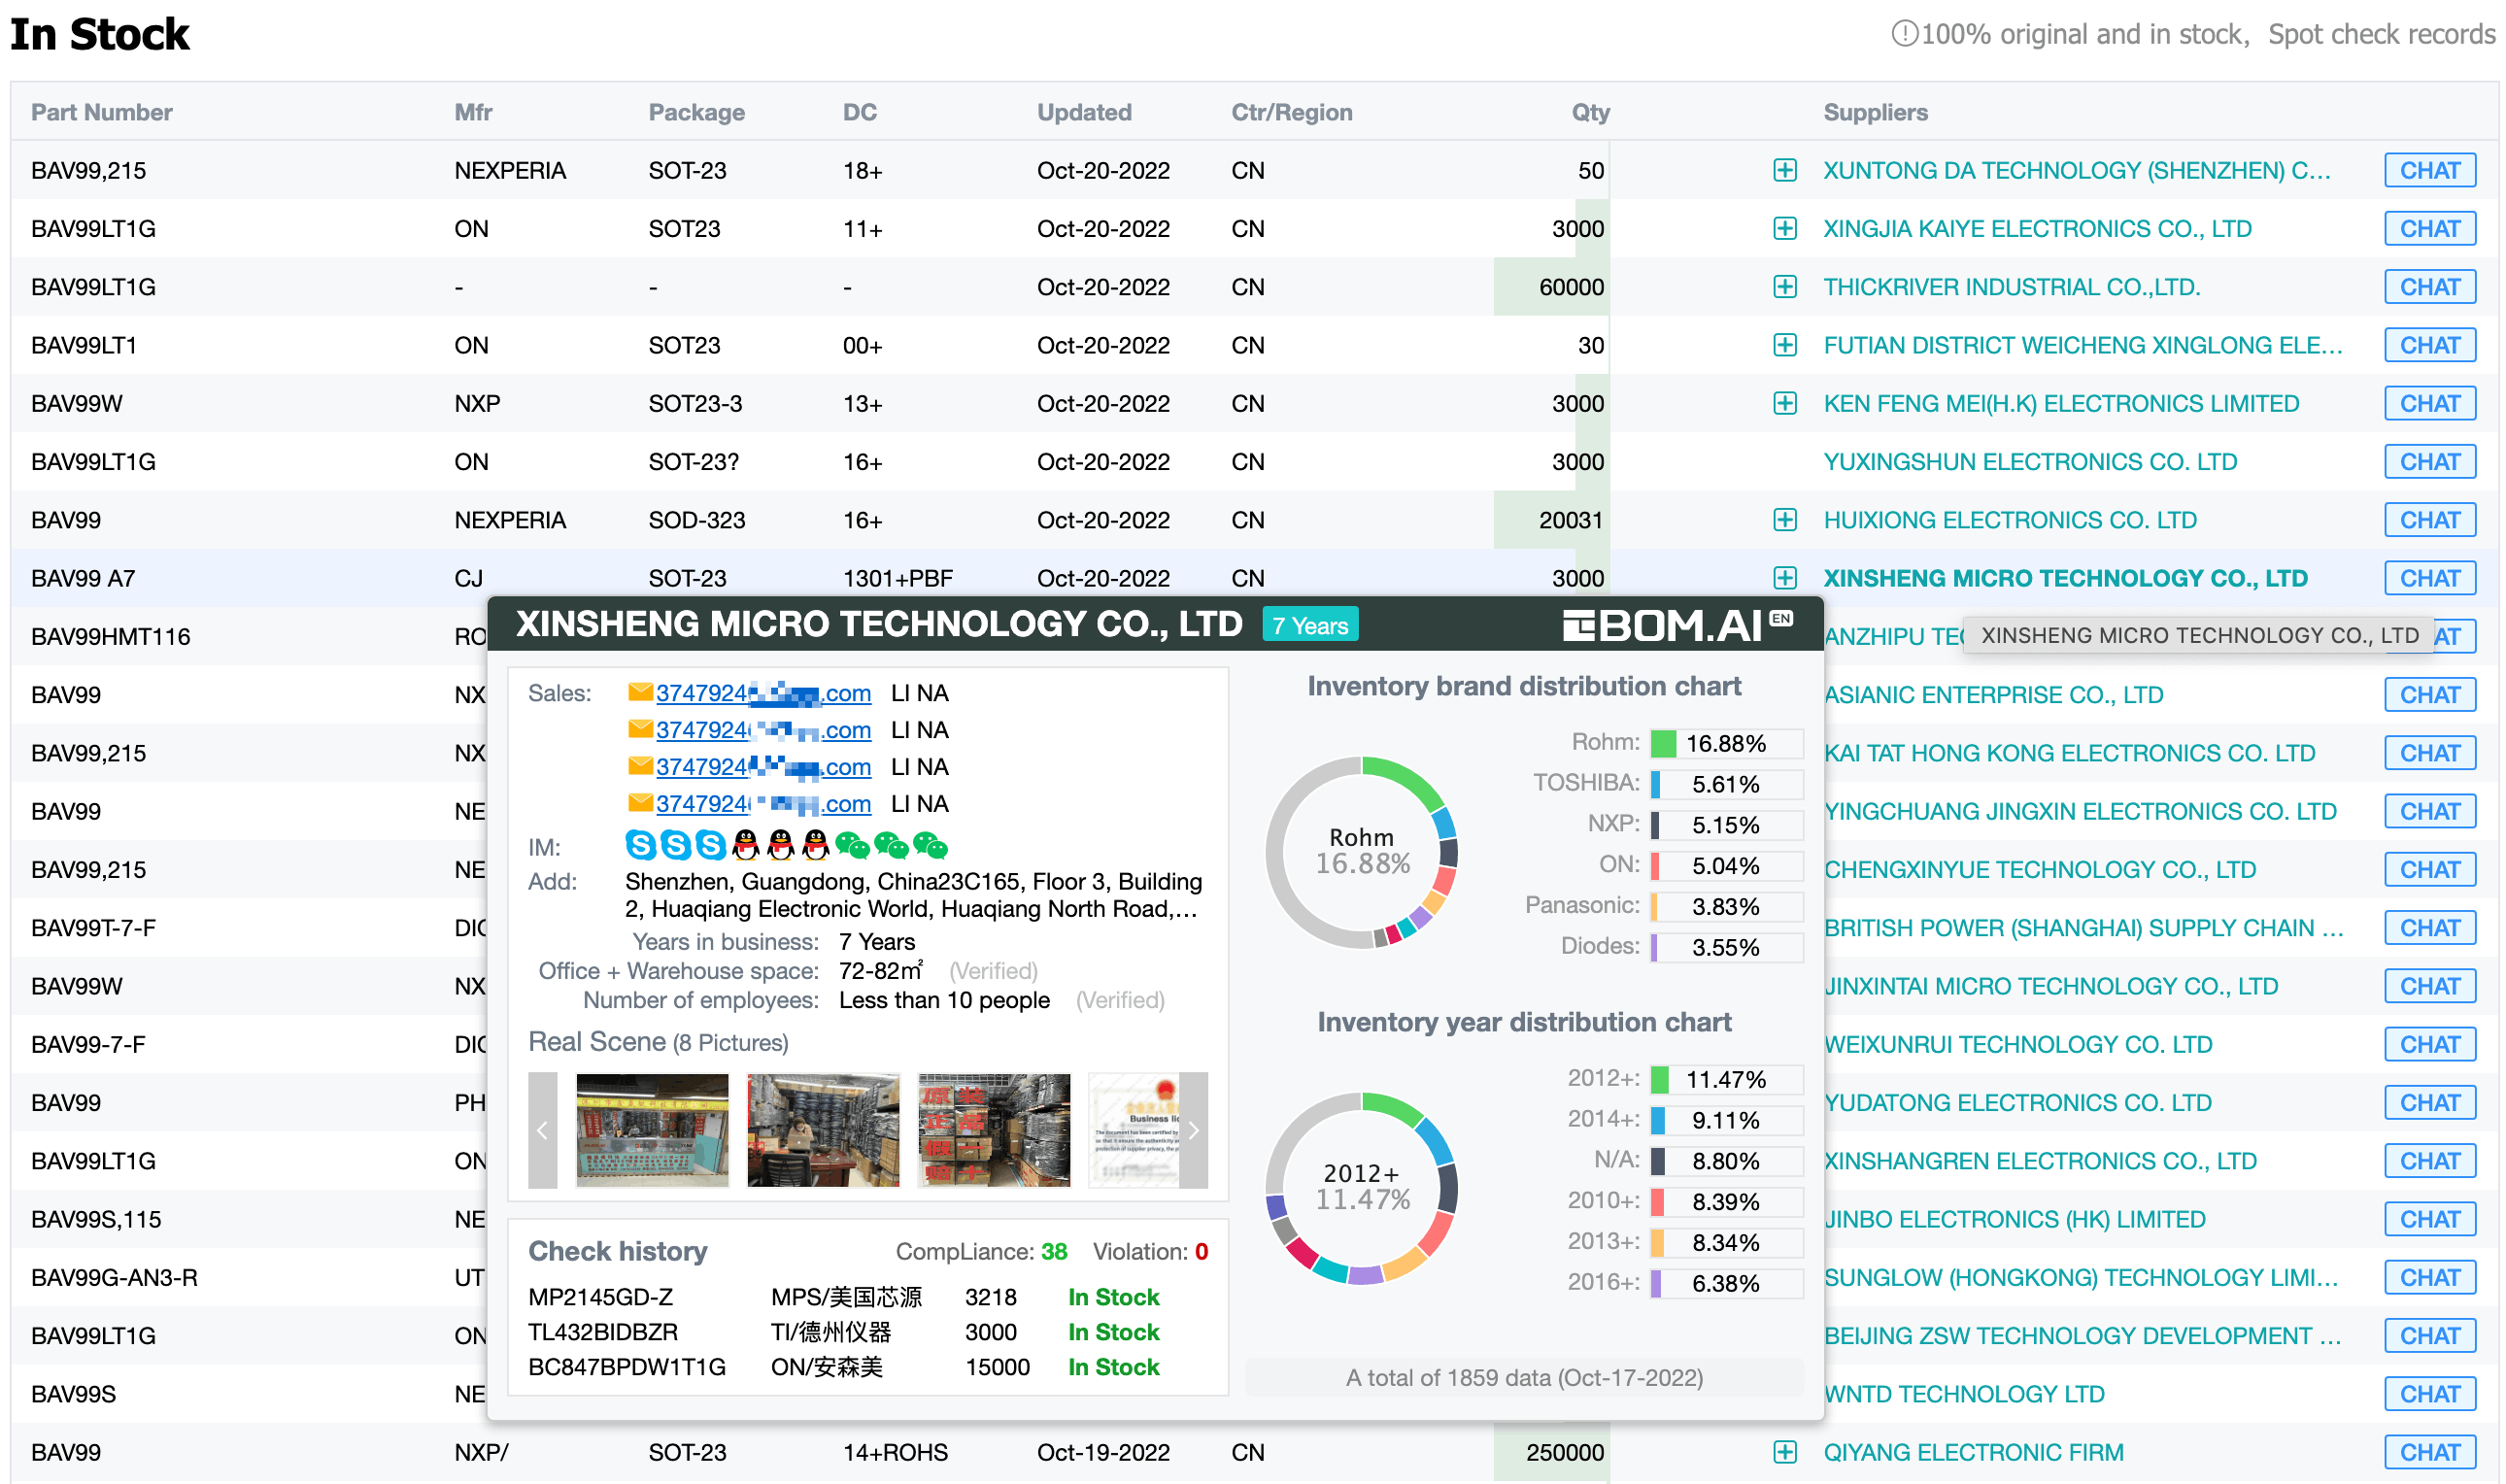Show previous Real Scene pictures
Viewport: 2506px width, 1484px height.
(543, 1130)
